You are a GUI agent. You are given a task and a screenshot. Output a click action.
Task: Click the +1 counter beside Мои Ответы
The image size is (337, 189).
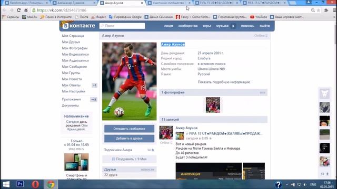(94, 85)
